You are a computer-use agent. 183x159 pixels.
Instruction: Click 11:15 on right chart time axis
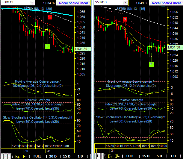pyautogui.click(x=128, y=146)
